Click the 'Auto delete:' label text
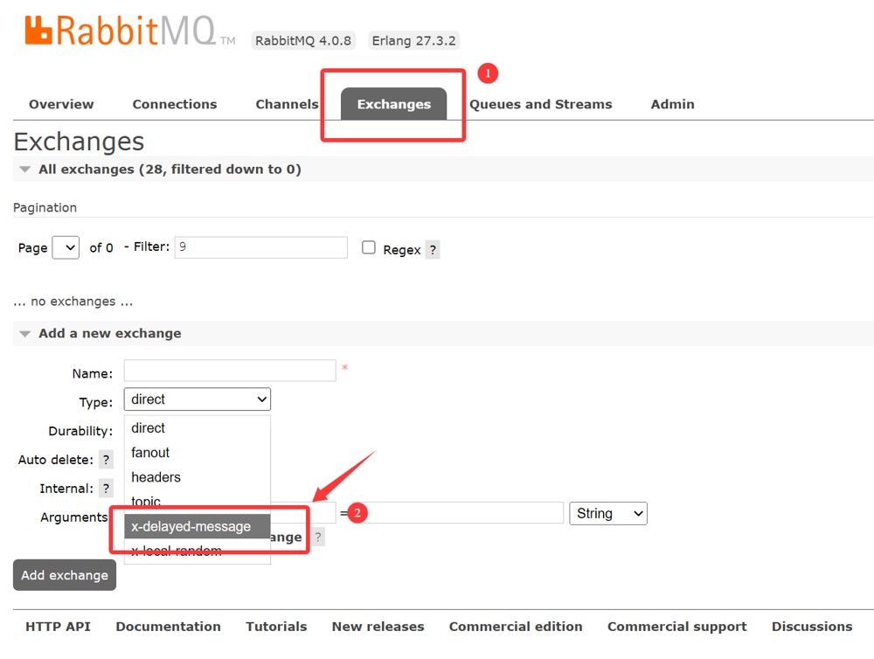 [56, 460]
